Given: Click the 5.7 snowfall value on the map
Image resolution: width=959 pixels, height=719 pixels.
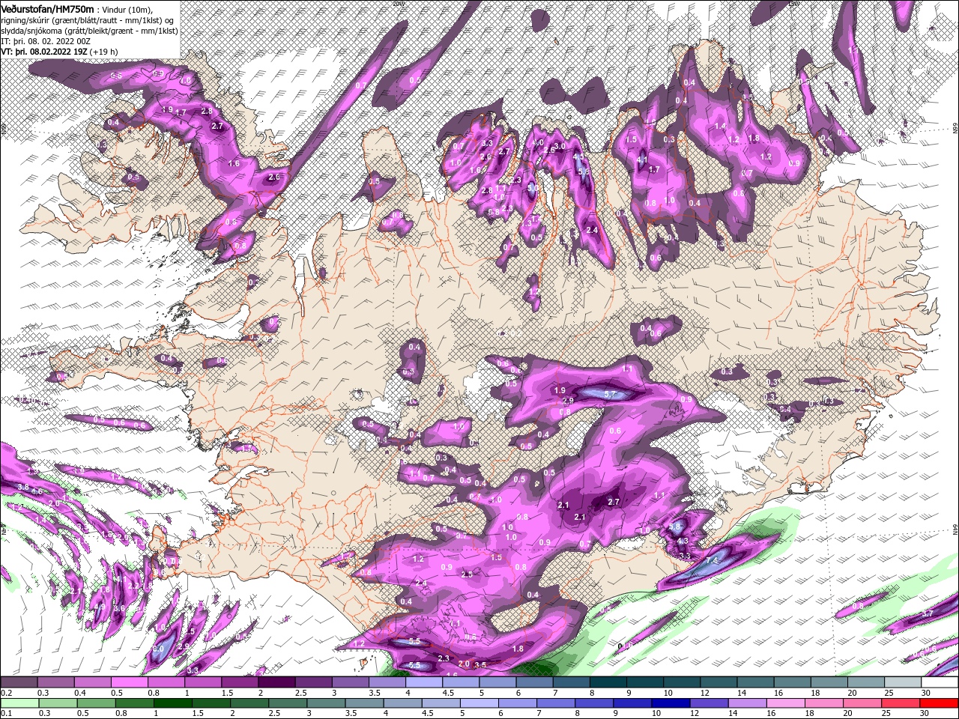Looking at the screenshot, I should click(609, 394).
